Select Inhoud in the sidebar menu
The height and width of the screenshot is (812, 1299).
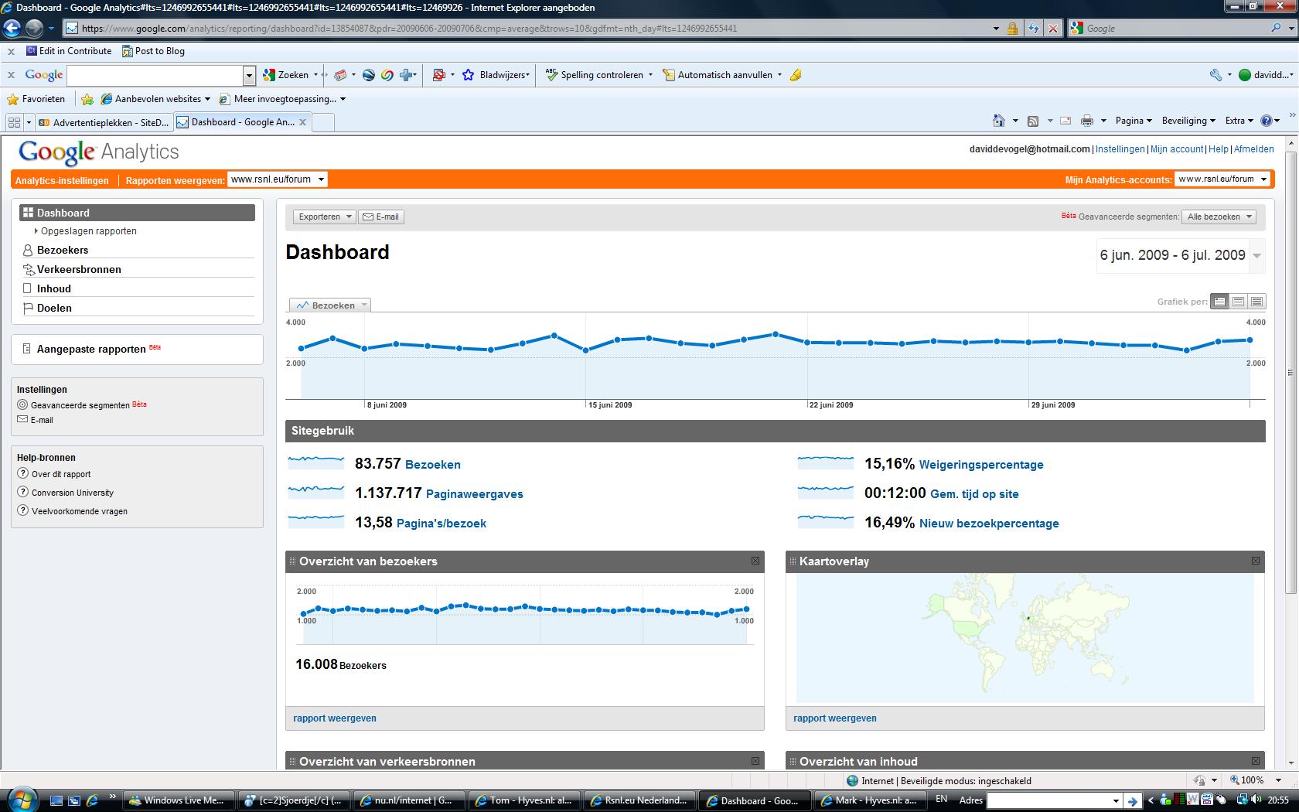pos(53,288)
